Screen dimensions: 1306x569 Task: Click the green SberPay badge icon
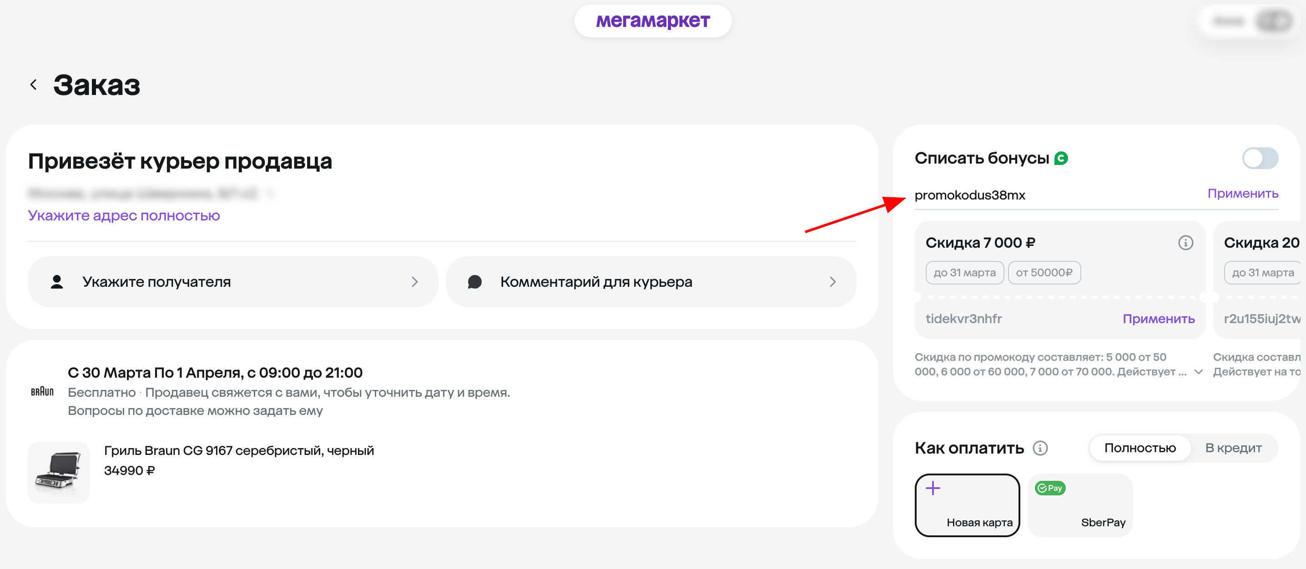(x=1050, y=488)
